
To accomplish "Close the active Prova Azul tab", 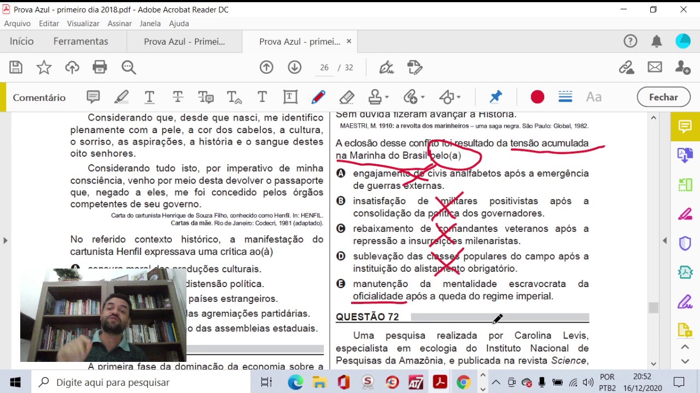I will 349,41.
